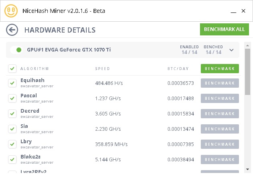
Task: Uncheck the Equihash algorithm checkbox
Action: (x=12, y=83)
